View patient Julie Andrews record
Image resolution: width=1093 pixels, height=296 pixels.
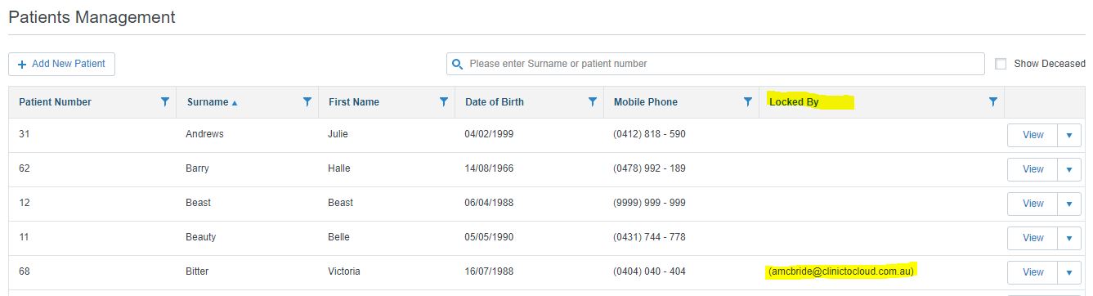1033,135
